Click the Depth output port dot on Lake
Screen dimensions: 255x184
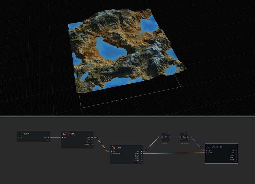(x=141, y=156)
